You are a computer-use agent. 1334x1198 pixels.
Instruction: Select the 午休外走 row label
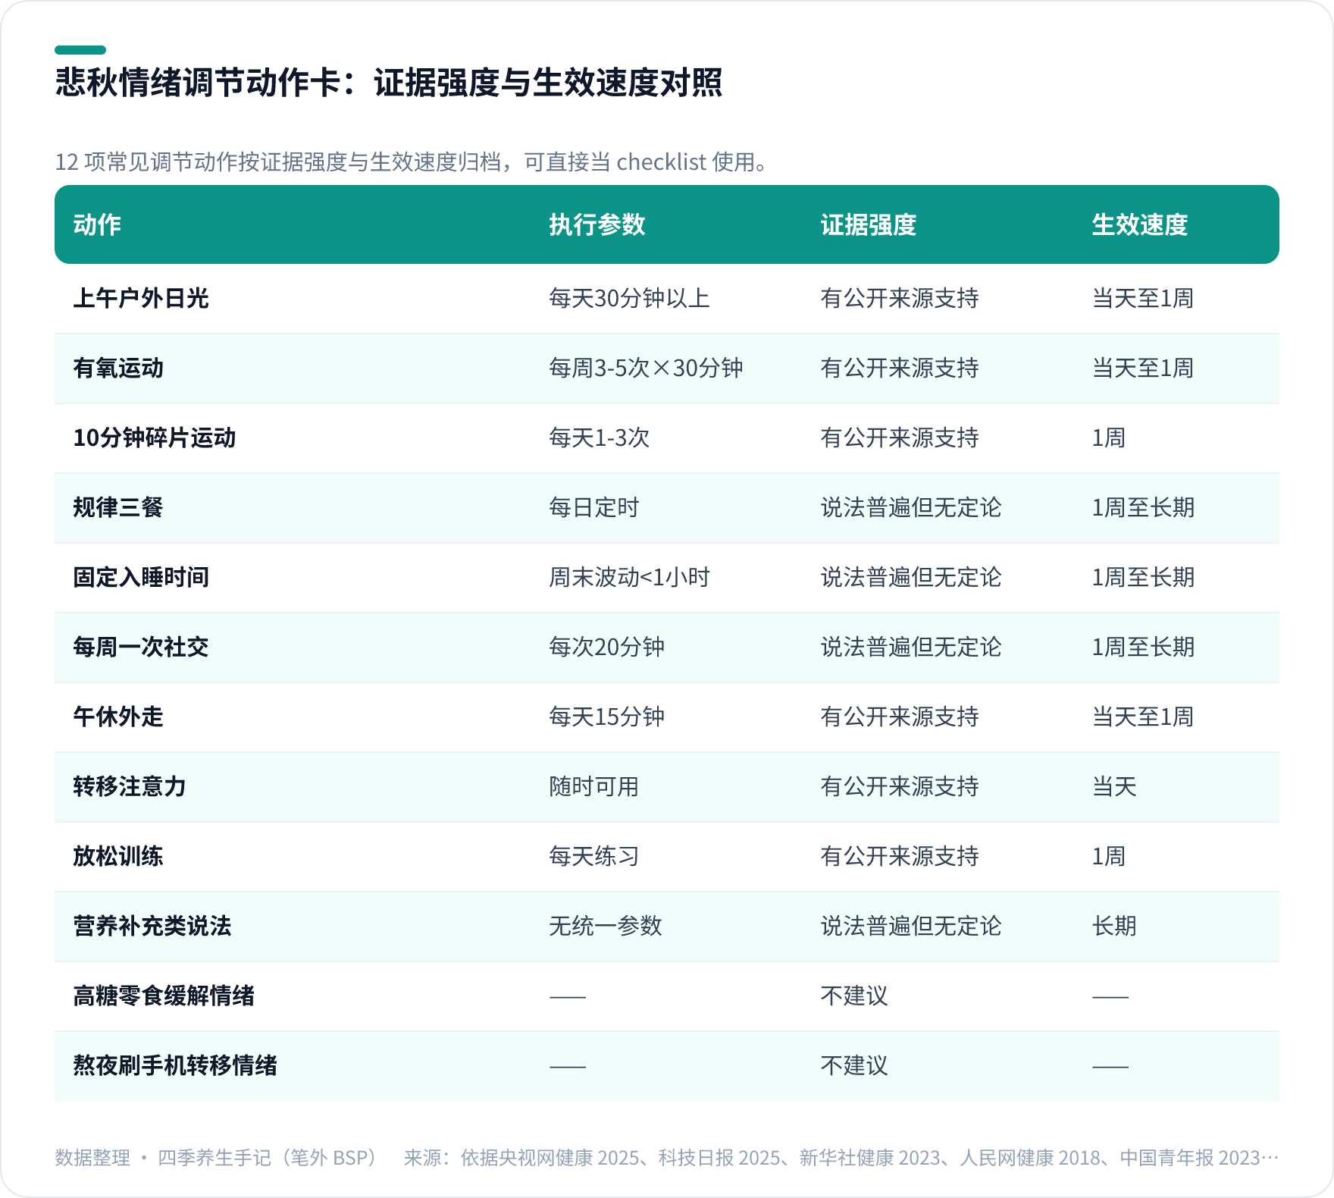118,717
